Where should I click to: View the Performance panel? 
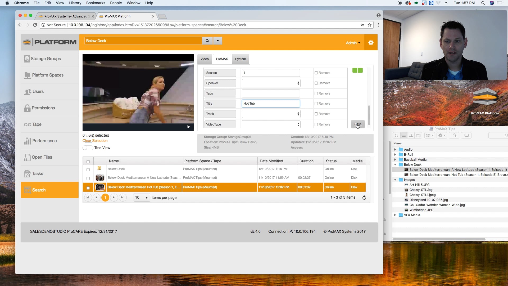pos(44,141)
